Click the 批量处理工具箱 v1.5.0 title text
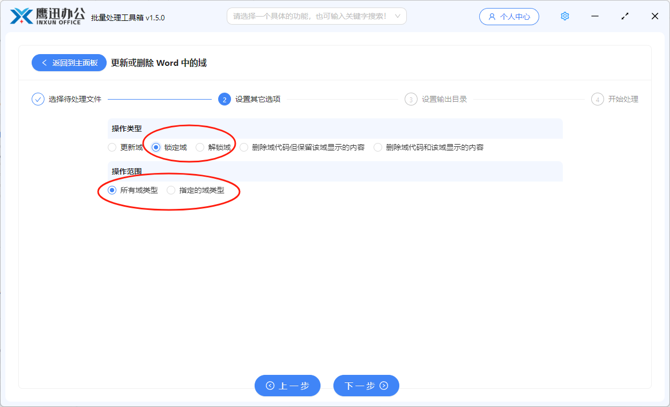670x407 pixels. 128,18
